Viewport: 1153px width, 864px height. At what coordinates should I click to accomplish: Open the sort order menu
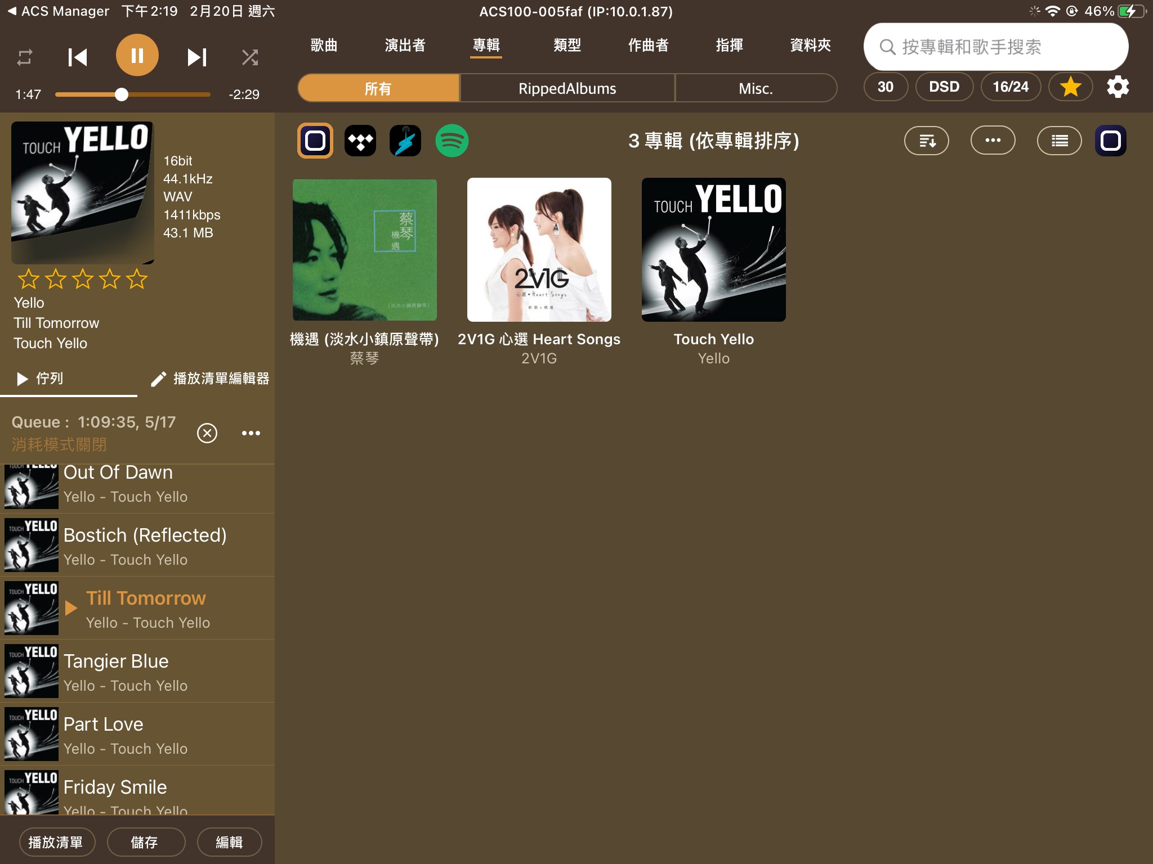pos(927,141)
